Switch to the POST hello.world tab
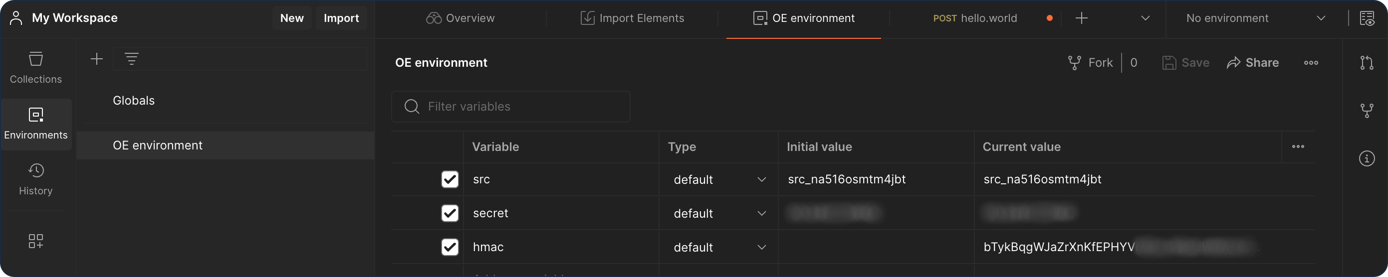 (975, 18)
